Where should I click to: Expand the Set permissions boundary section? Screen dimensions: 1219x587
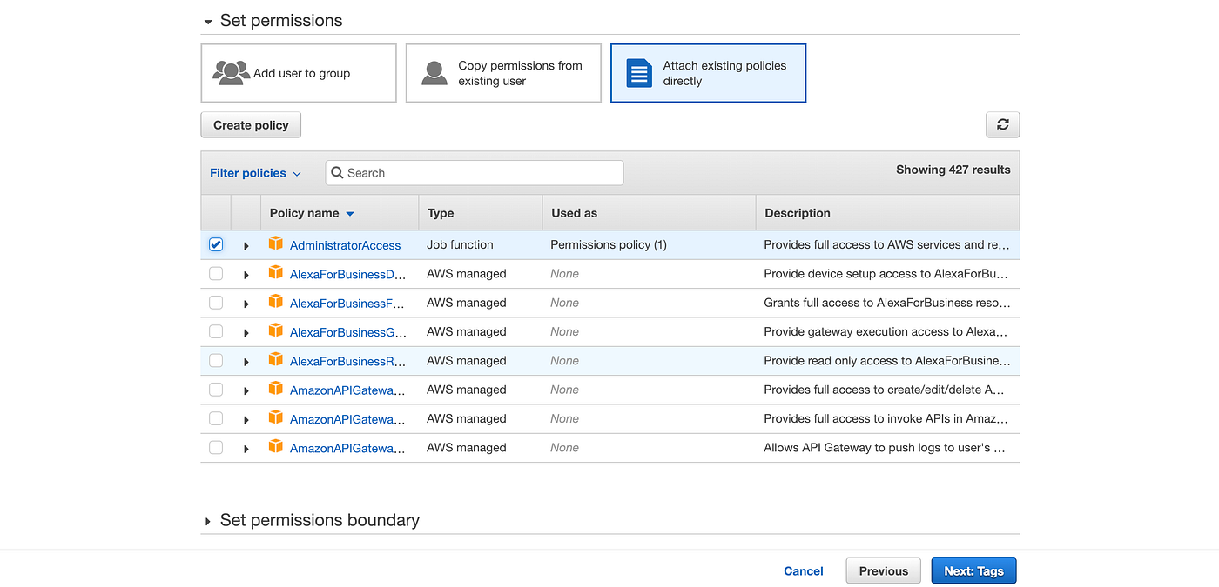click(207, 520)
